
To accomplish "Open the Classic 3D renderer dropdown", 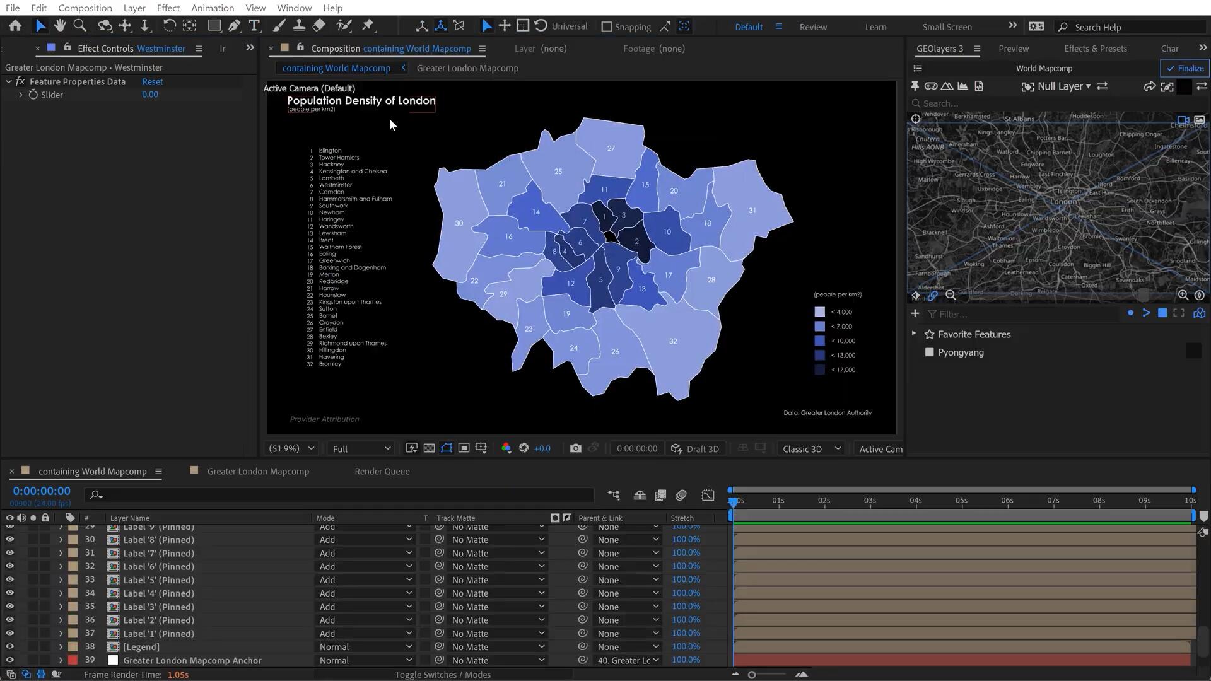I will [x=811, y=448].
